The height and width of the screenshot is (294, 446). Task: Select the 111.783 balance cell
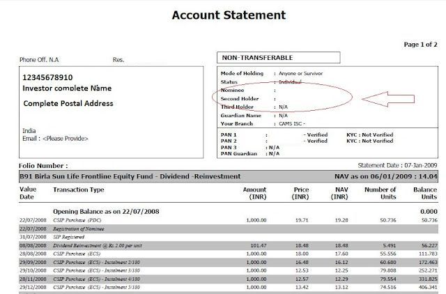tap(428, 254)
